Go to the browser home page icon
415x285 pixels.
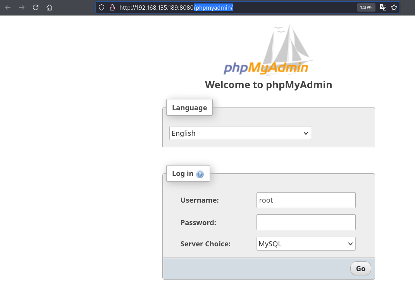pos(49,7)
